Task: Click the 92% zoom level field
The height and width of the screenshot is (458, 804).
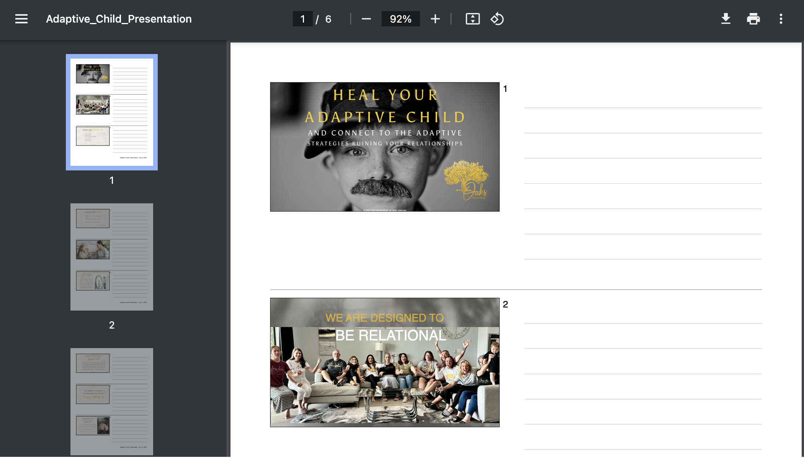Action: (400, 19)
